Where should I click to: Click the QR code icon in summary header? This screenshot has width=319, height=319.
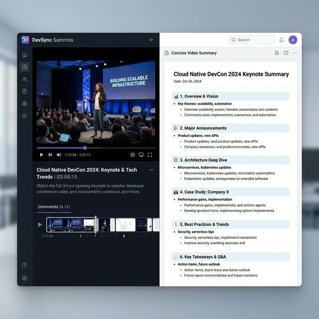(277, 53)
